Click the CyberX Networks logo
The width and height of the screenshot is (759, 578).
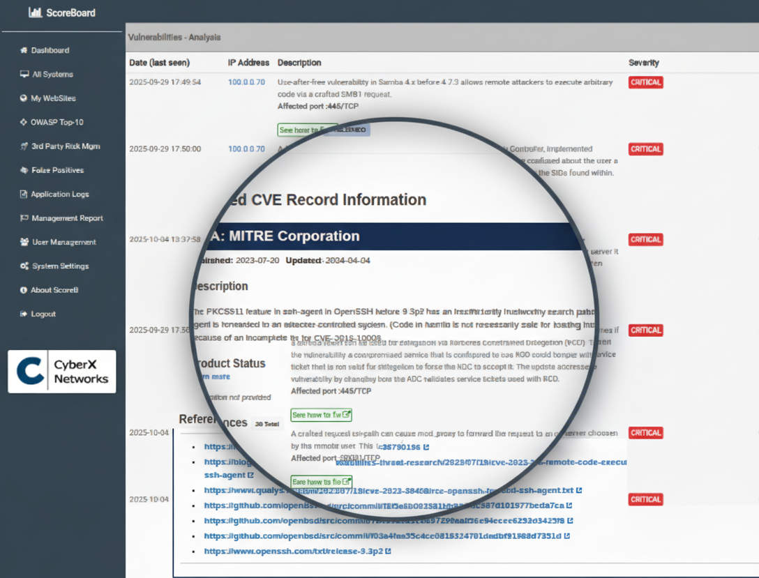point(61,371)
